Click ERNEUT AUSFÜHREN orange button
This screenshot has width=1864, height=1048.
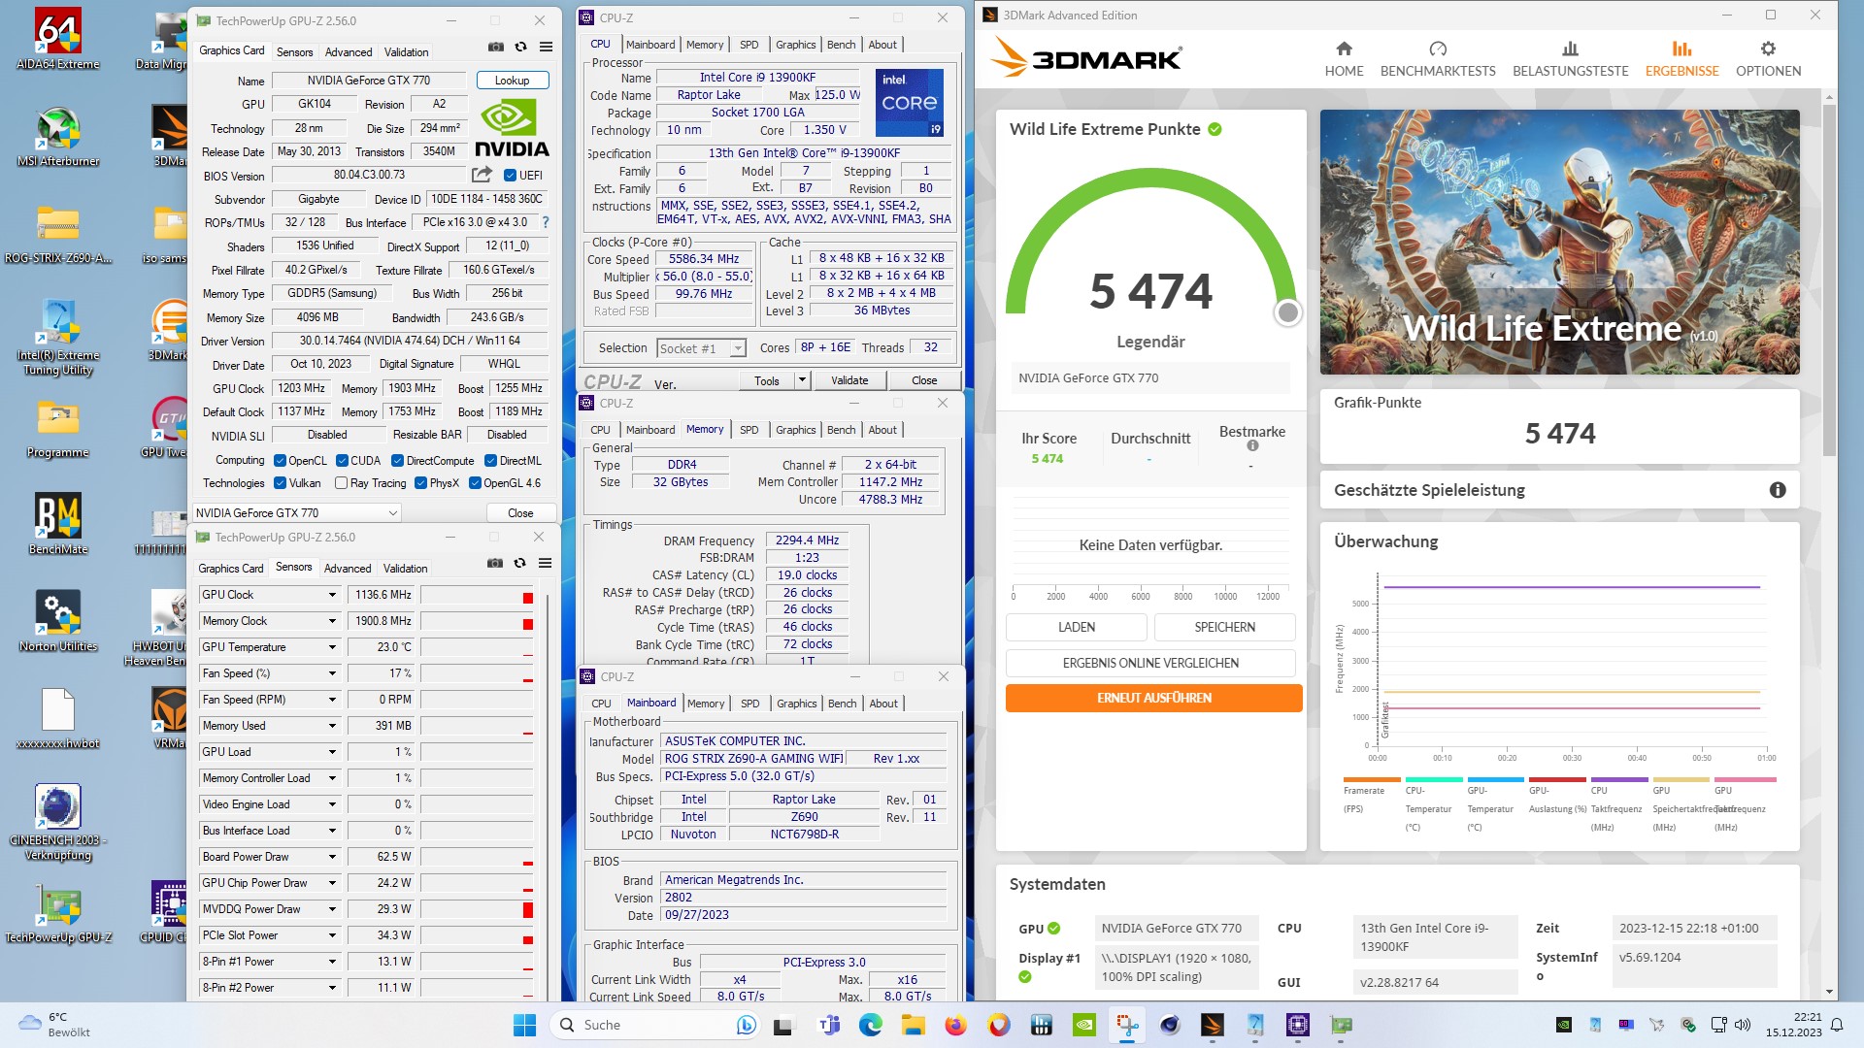(1153, 698)
